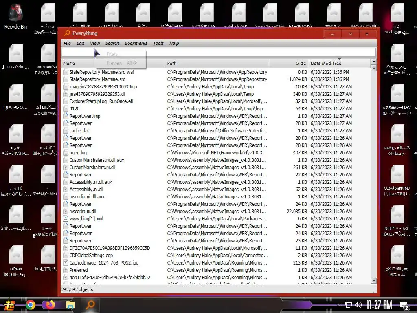417x313 pixels.
Task: Open the Help menu
Action: pos(174,43)
